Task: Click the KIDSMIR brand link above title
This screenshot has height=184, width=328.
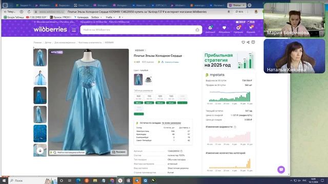Action: [x=139, y=50]
